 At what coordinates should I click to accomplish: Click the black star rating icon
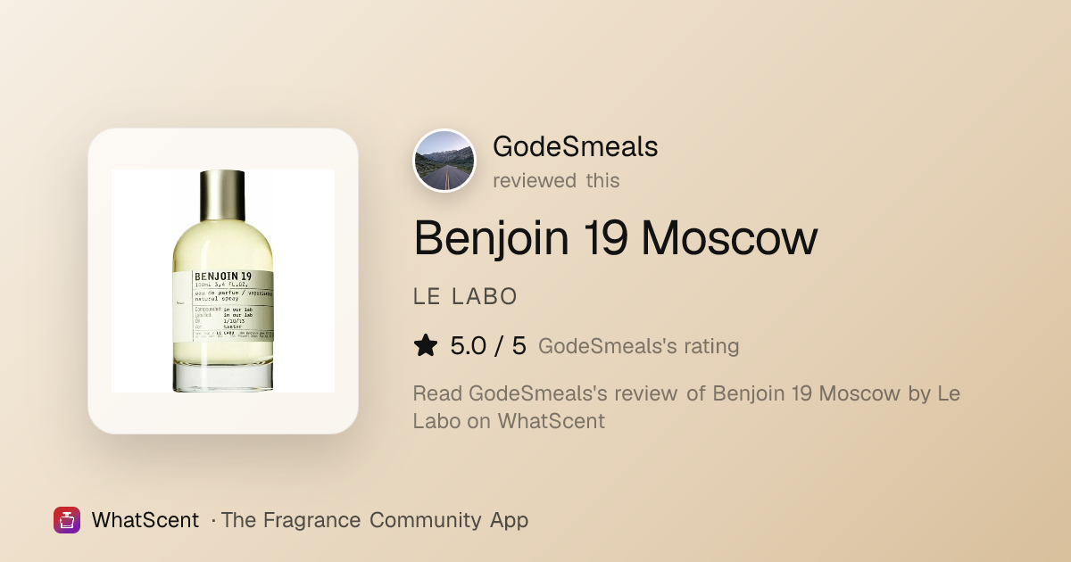pyautogui.click(x=426, y=345)
